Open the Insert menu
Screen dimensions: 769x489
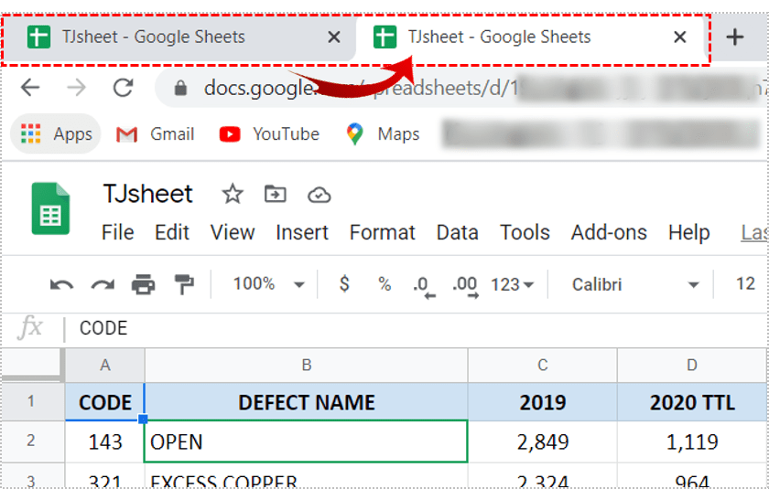pos(302,232)
